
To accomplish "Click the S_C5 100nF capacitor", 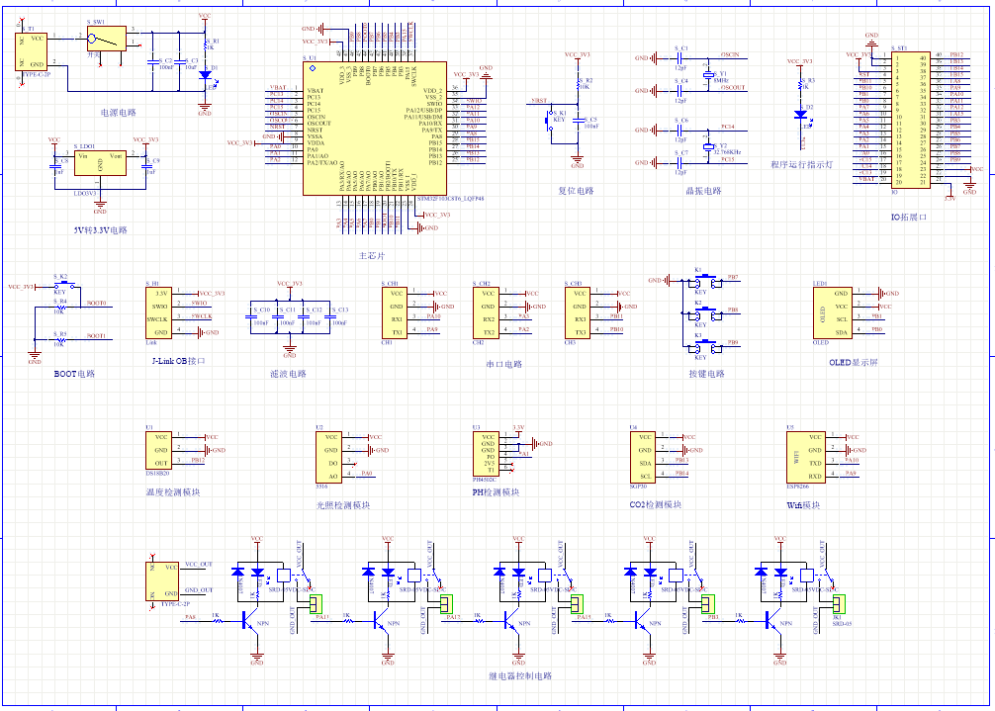I will coord(578,123).
